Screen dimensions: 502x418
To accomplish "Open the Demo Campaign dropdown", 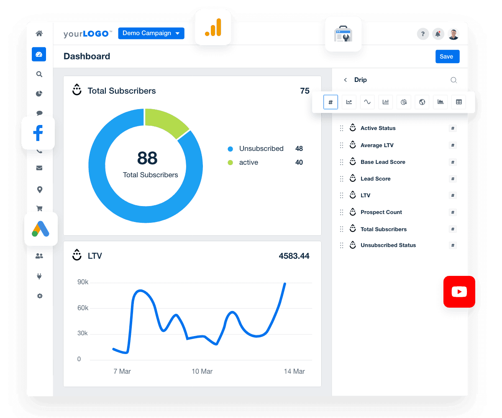I will [151, 33].
